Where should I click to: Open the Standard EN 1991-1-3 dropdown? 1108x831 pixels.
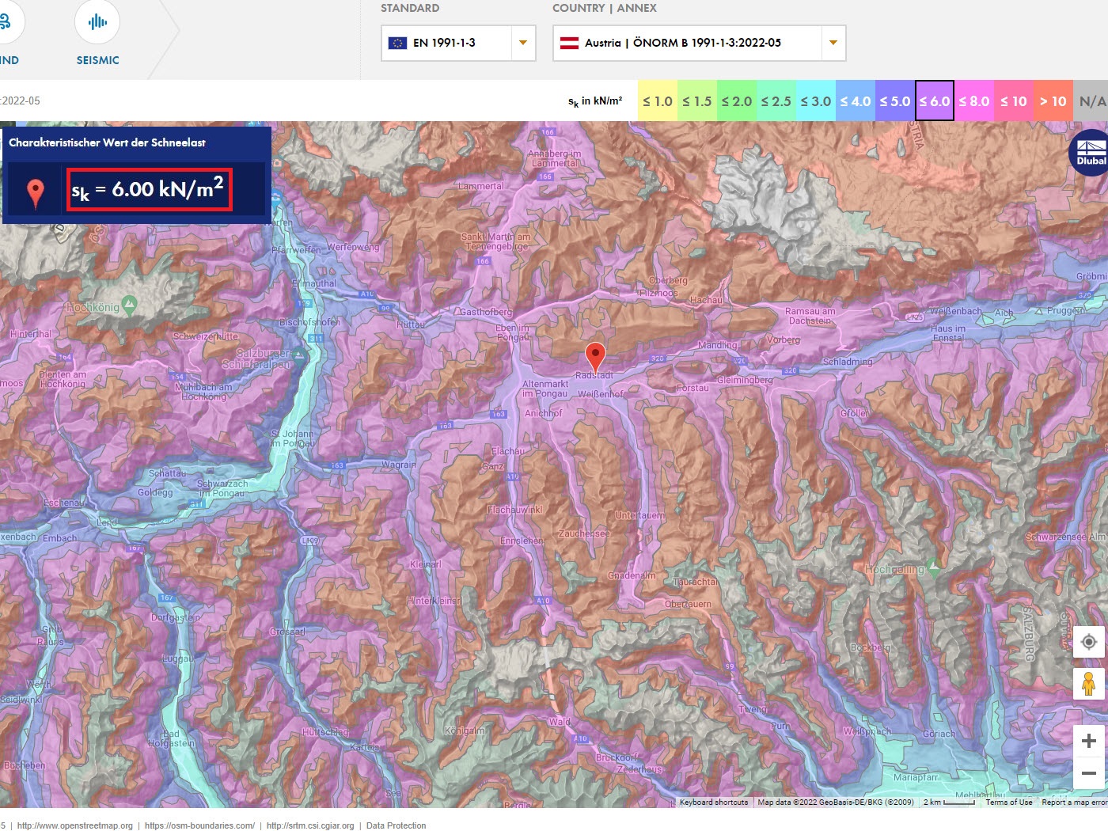pyautogui.click(x=458, y=43)
